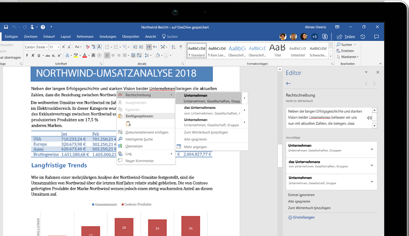This screenshot has height=236, width=409.
Task: Open the font size dropdown
Action: tap(58, 47)
